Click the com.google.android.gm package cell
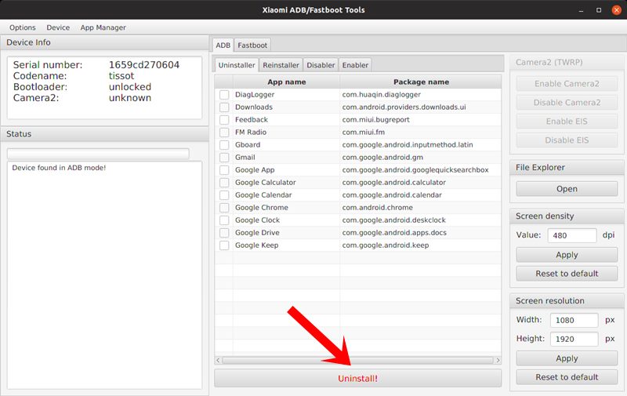Image resolution: width=627 pixels, height=396 pixels. [x=420, y=158]
